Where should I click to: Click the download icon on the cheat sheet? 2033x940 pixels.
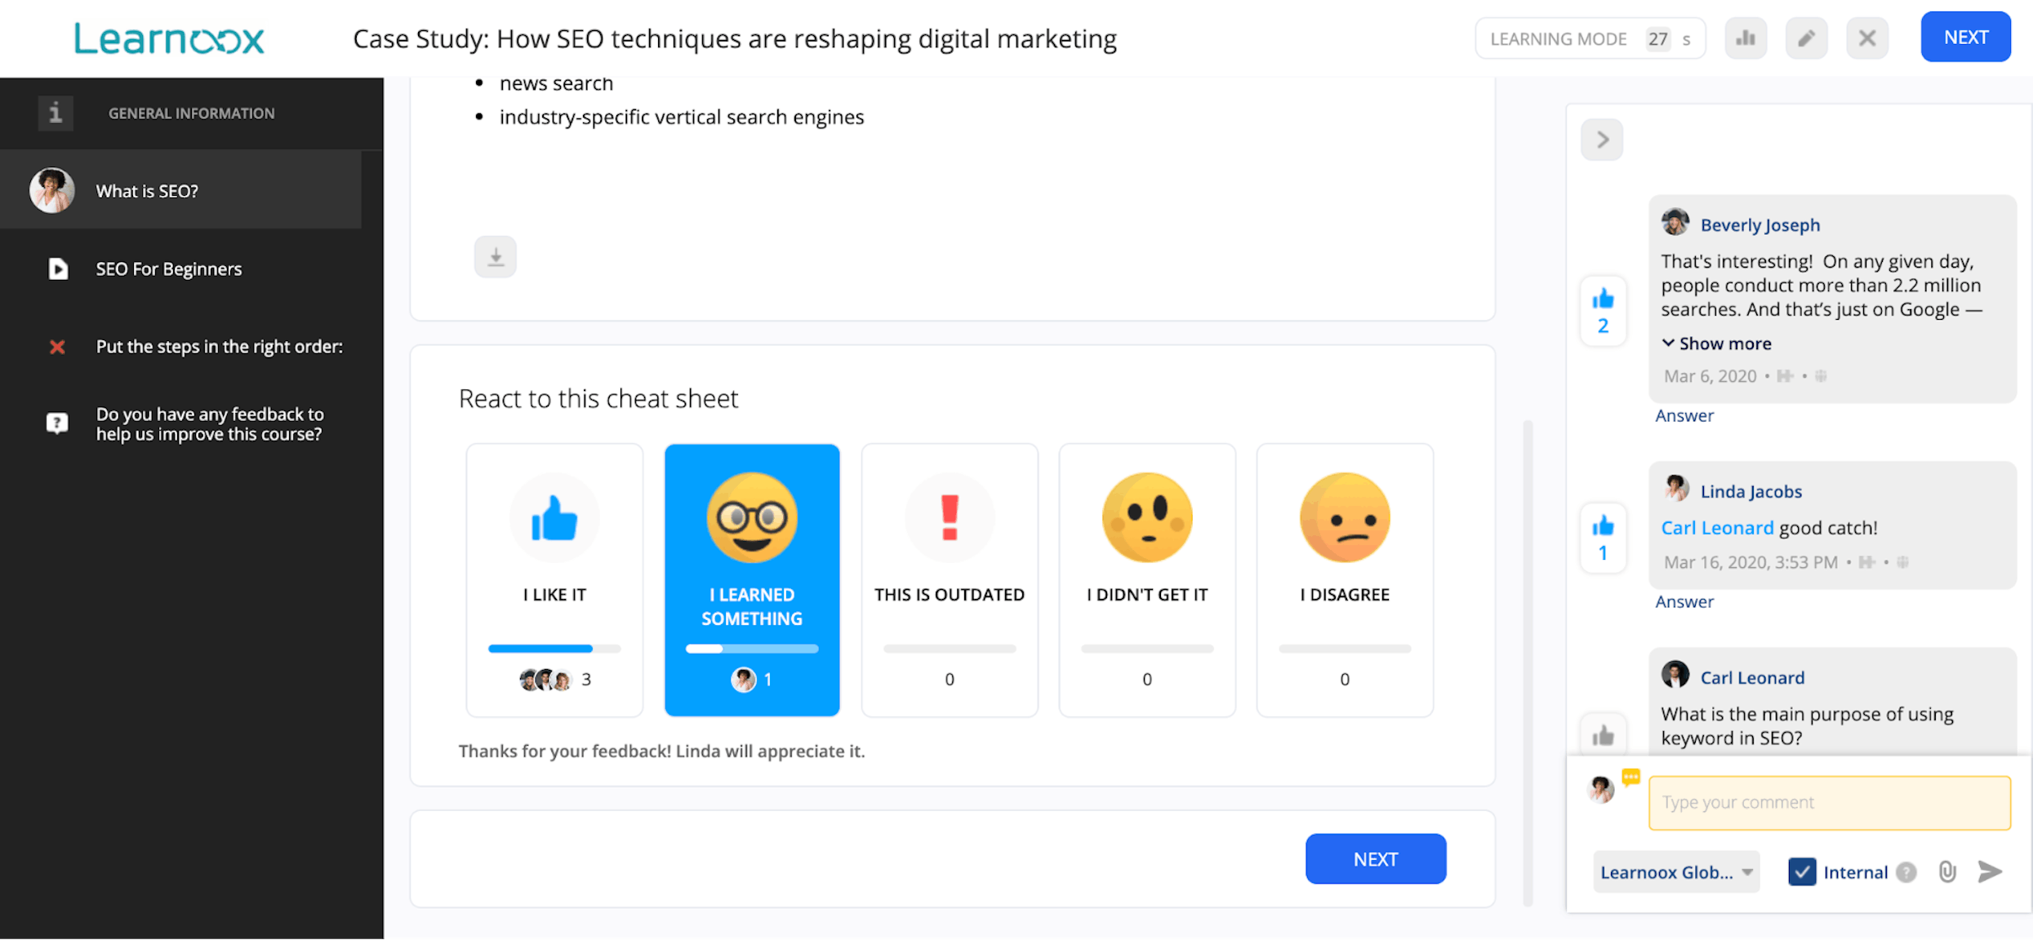tap(495, 256)
